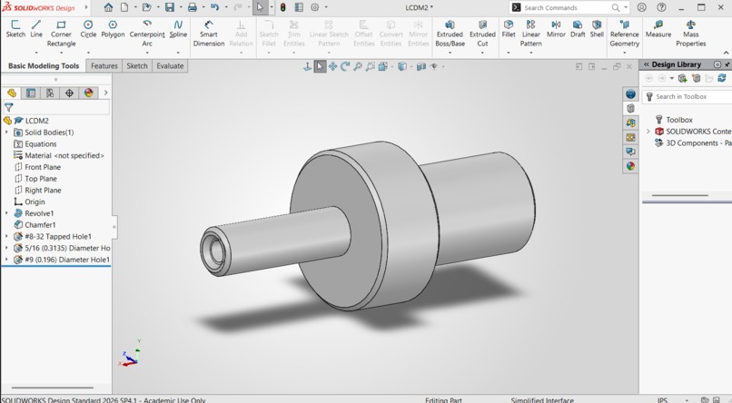Viewport: 732px width, 403px height.
Task: Open Toolbox in Design Library
Action: click(674, 120)
